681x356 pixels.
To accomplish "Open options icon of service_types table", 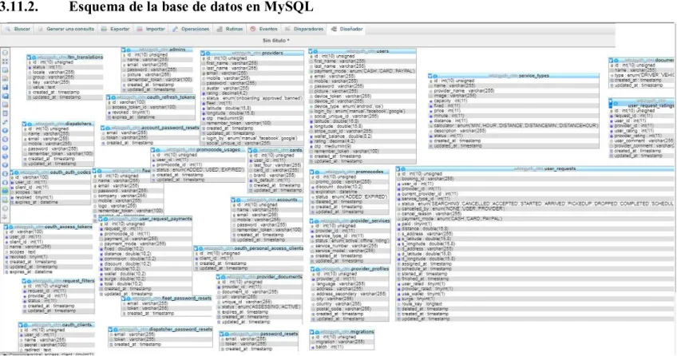I will (x=435, y=76).
